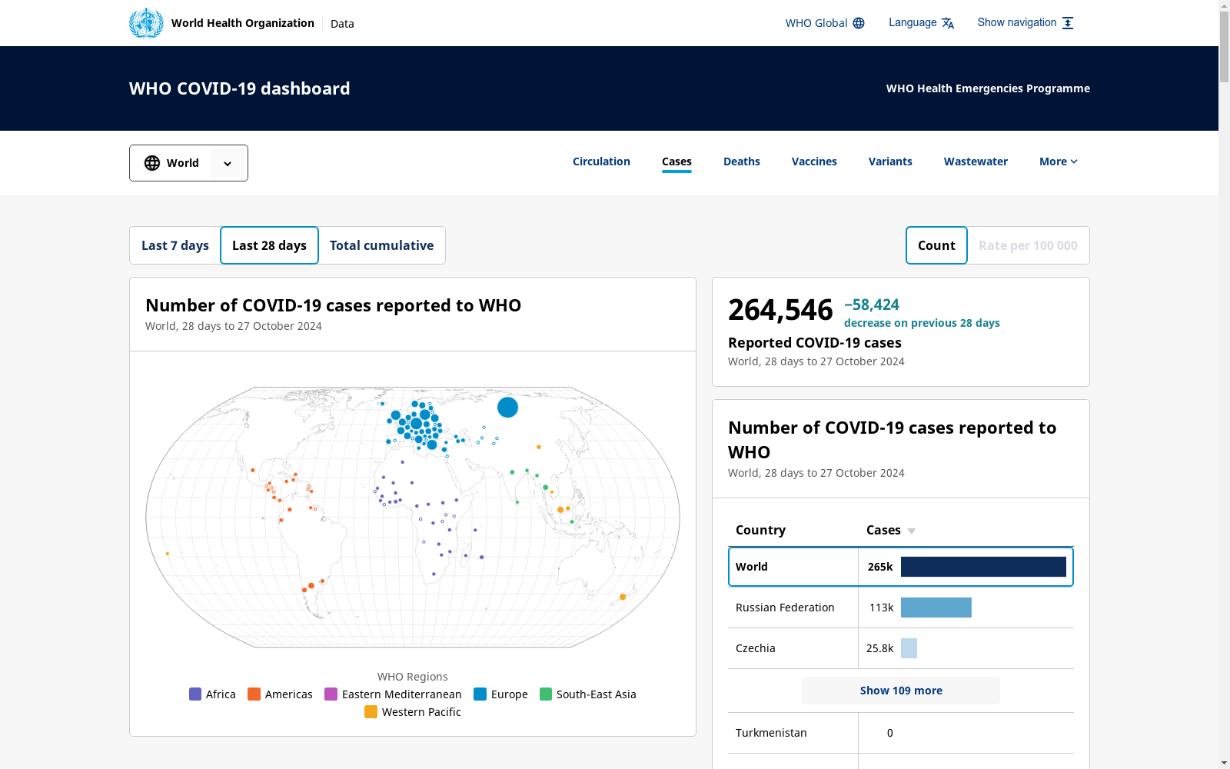
Task: Open the Cases tab
Action: (676, 161)
